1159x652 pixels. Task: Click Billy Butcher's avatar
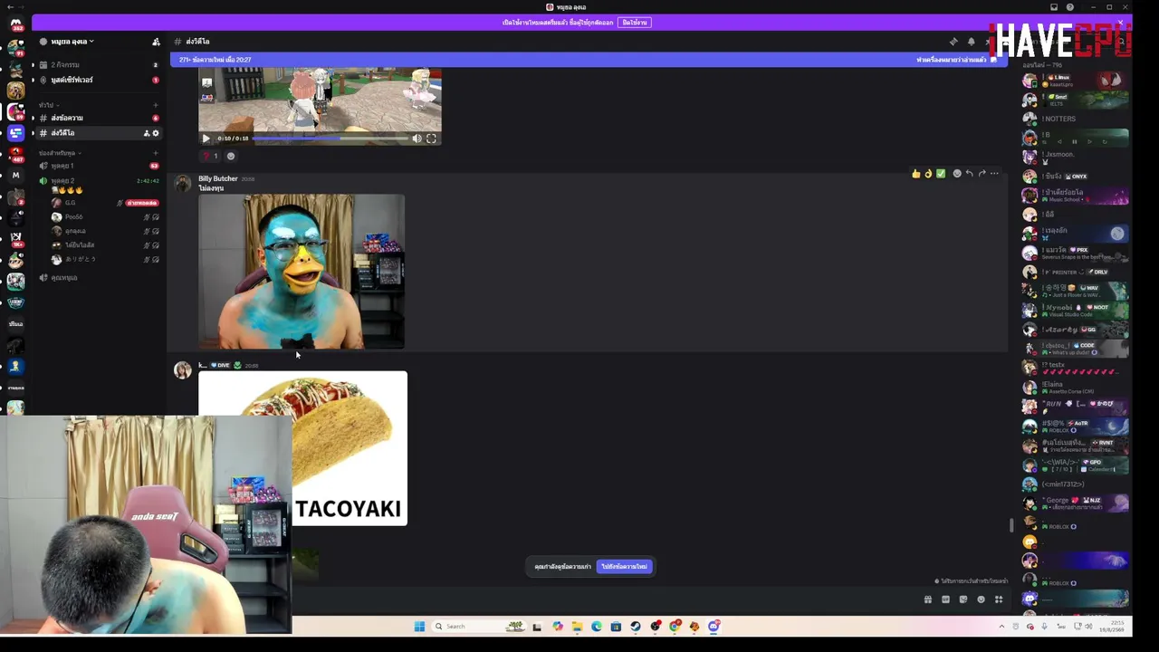183,184
